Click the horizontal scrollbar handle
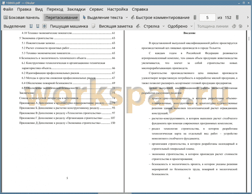This screenshot has width=252, height=194. (115, 193)
